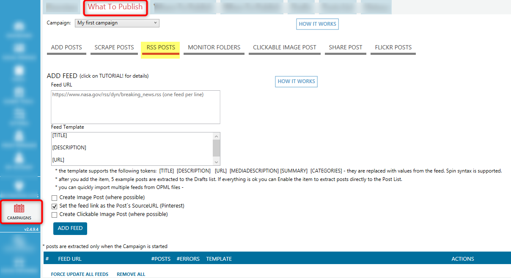Click FORCE UPDATE ALL FEEDS link
This screenshot has height=278, width=511.
[80, 274]
